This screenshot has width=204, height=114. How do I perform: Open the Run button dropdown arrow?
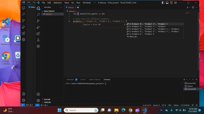tap(190, 8)
